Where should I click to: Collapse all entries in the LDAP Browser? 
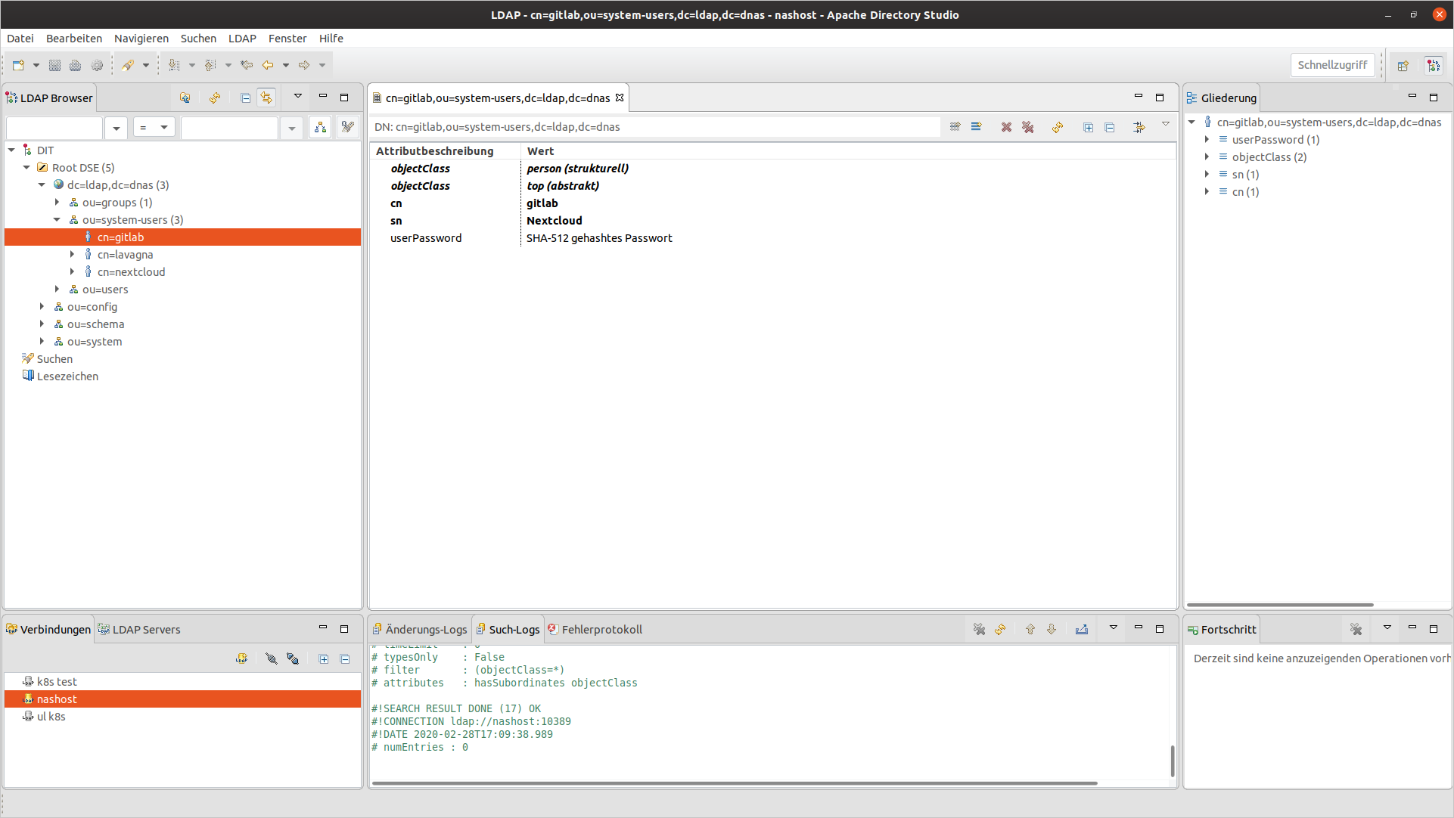(245, 98)
